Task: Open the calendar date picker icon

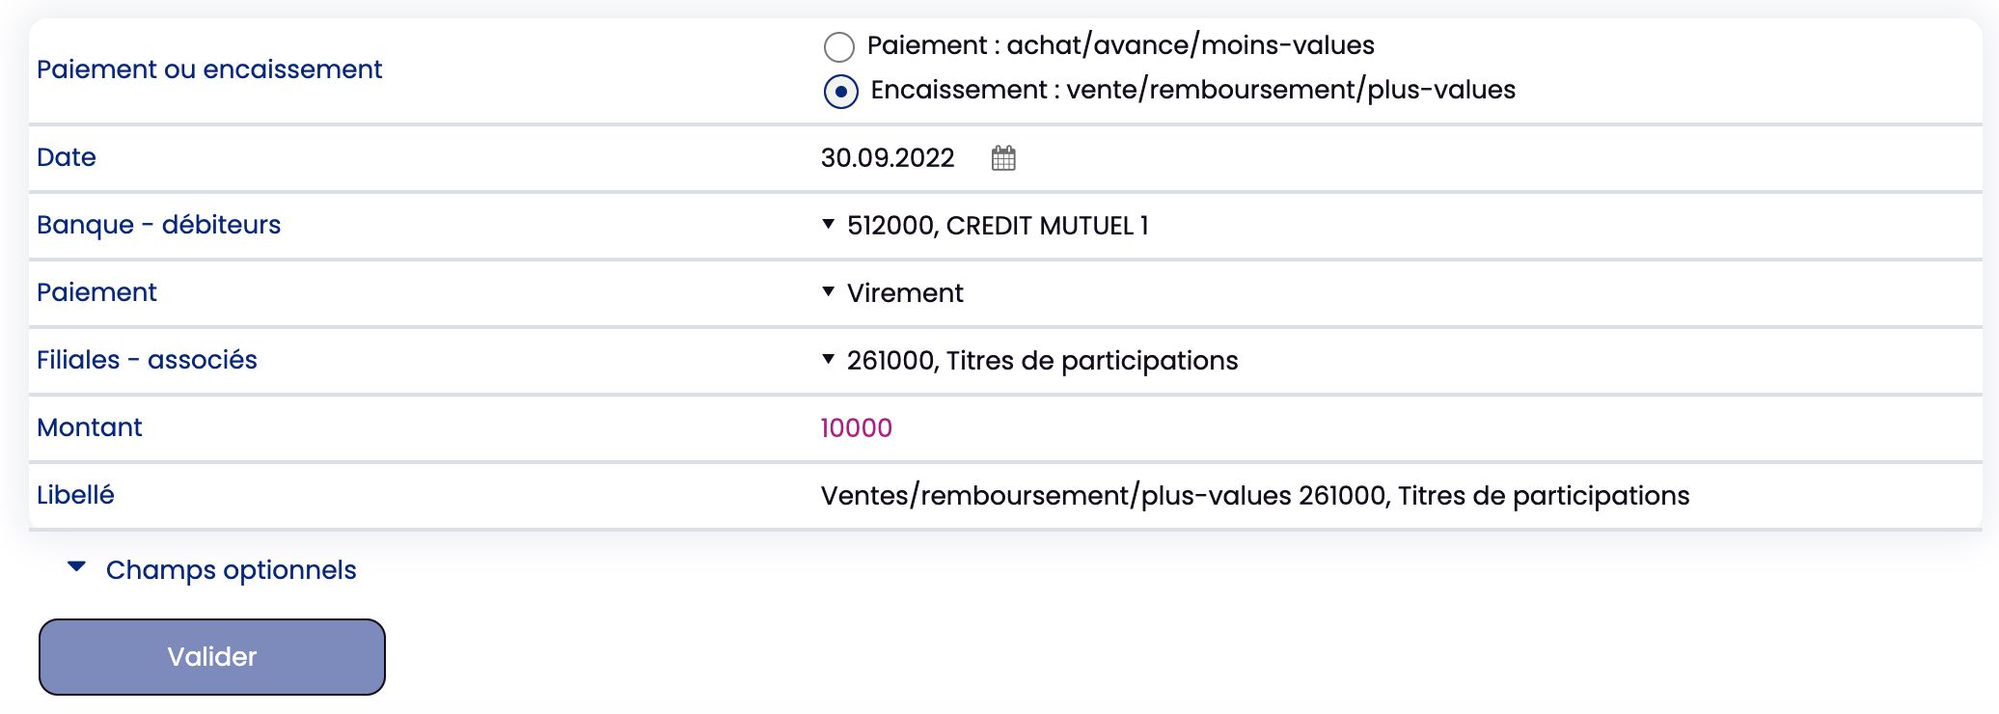Action: point(1003,158)
